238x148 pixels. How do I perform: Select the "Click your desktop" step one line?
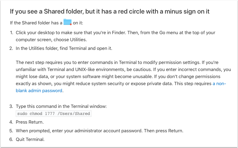[115, 33]
